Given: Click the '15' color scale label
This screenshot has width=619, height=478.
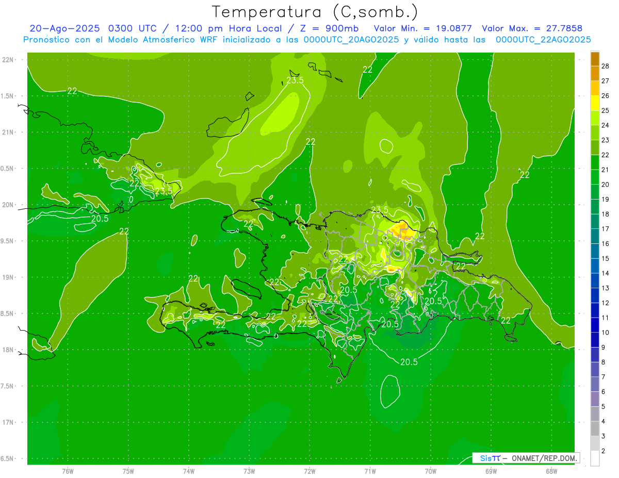Looking at the screenshot, I should coord(606,258).
